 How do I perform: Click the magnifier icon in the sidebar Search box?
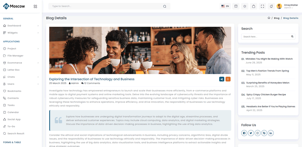pos(292,37)
